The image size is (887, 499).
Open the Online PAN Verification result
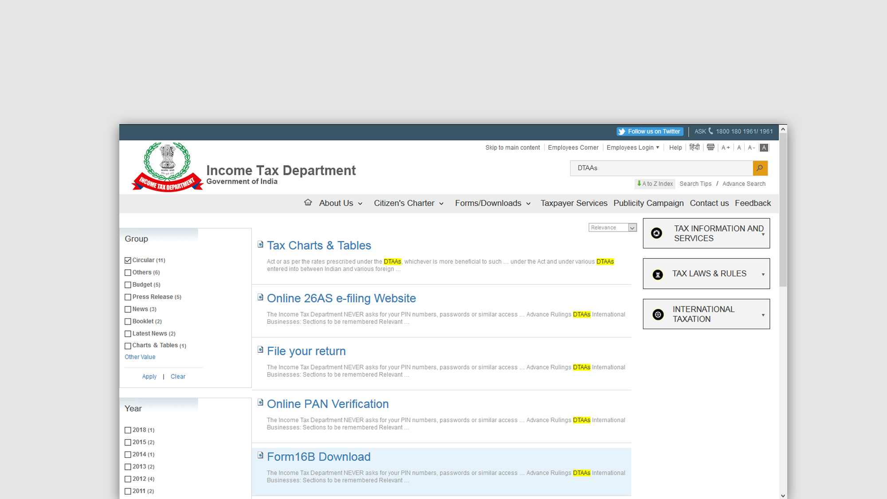click(327, 404)
